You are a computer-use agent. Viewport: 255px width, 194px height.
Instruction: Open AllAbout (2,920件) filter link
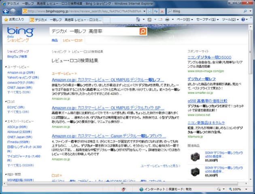pyautogui.click(x=19, y=132)
